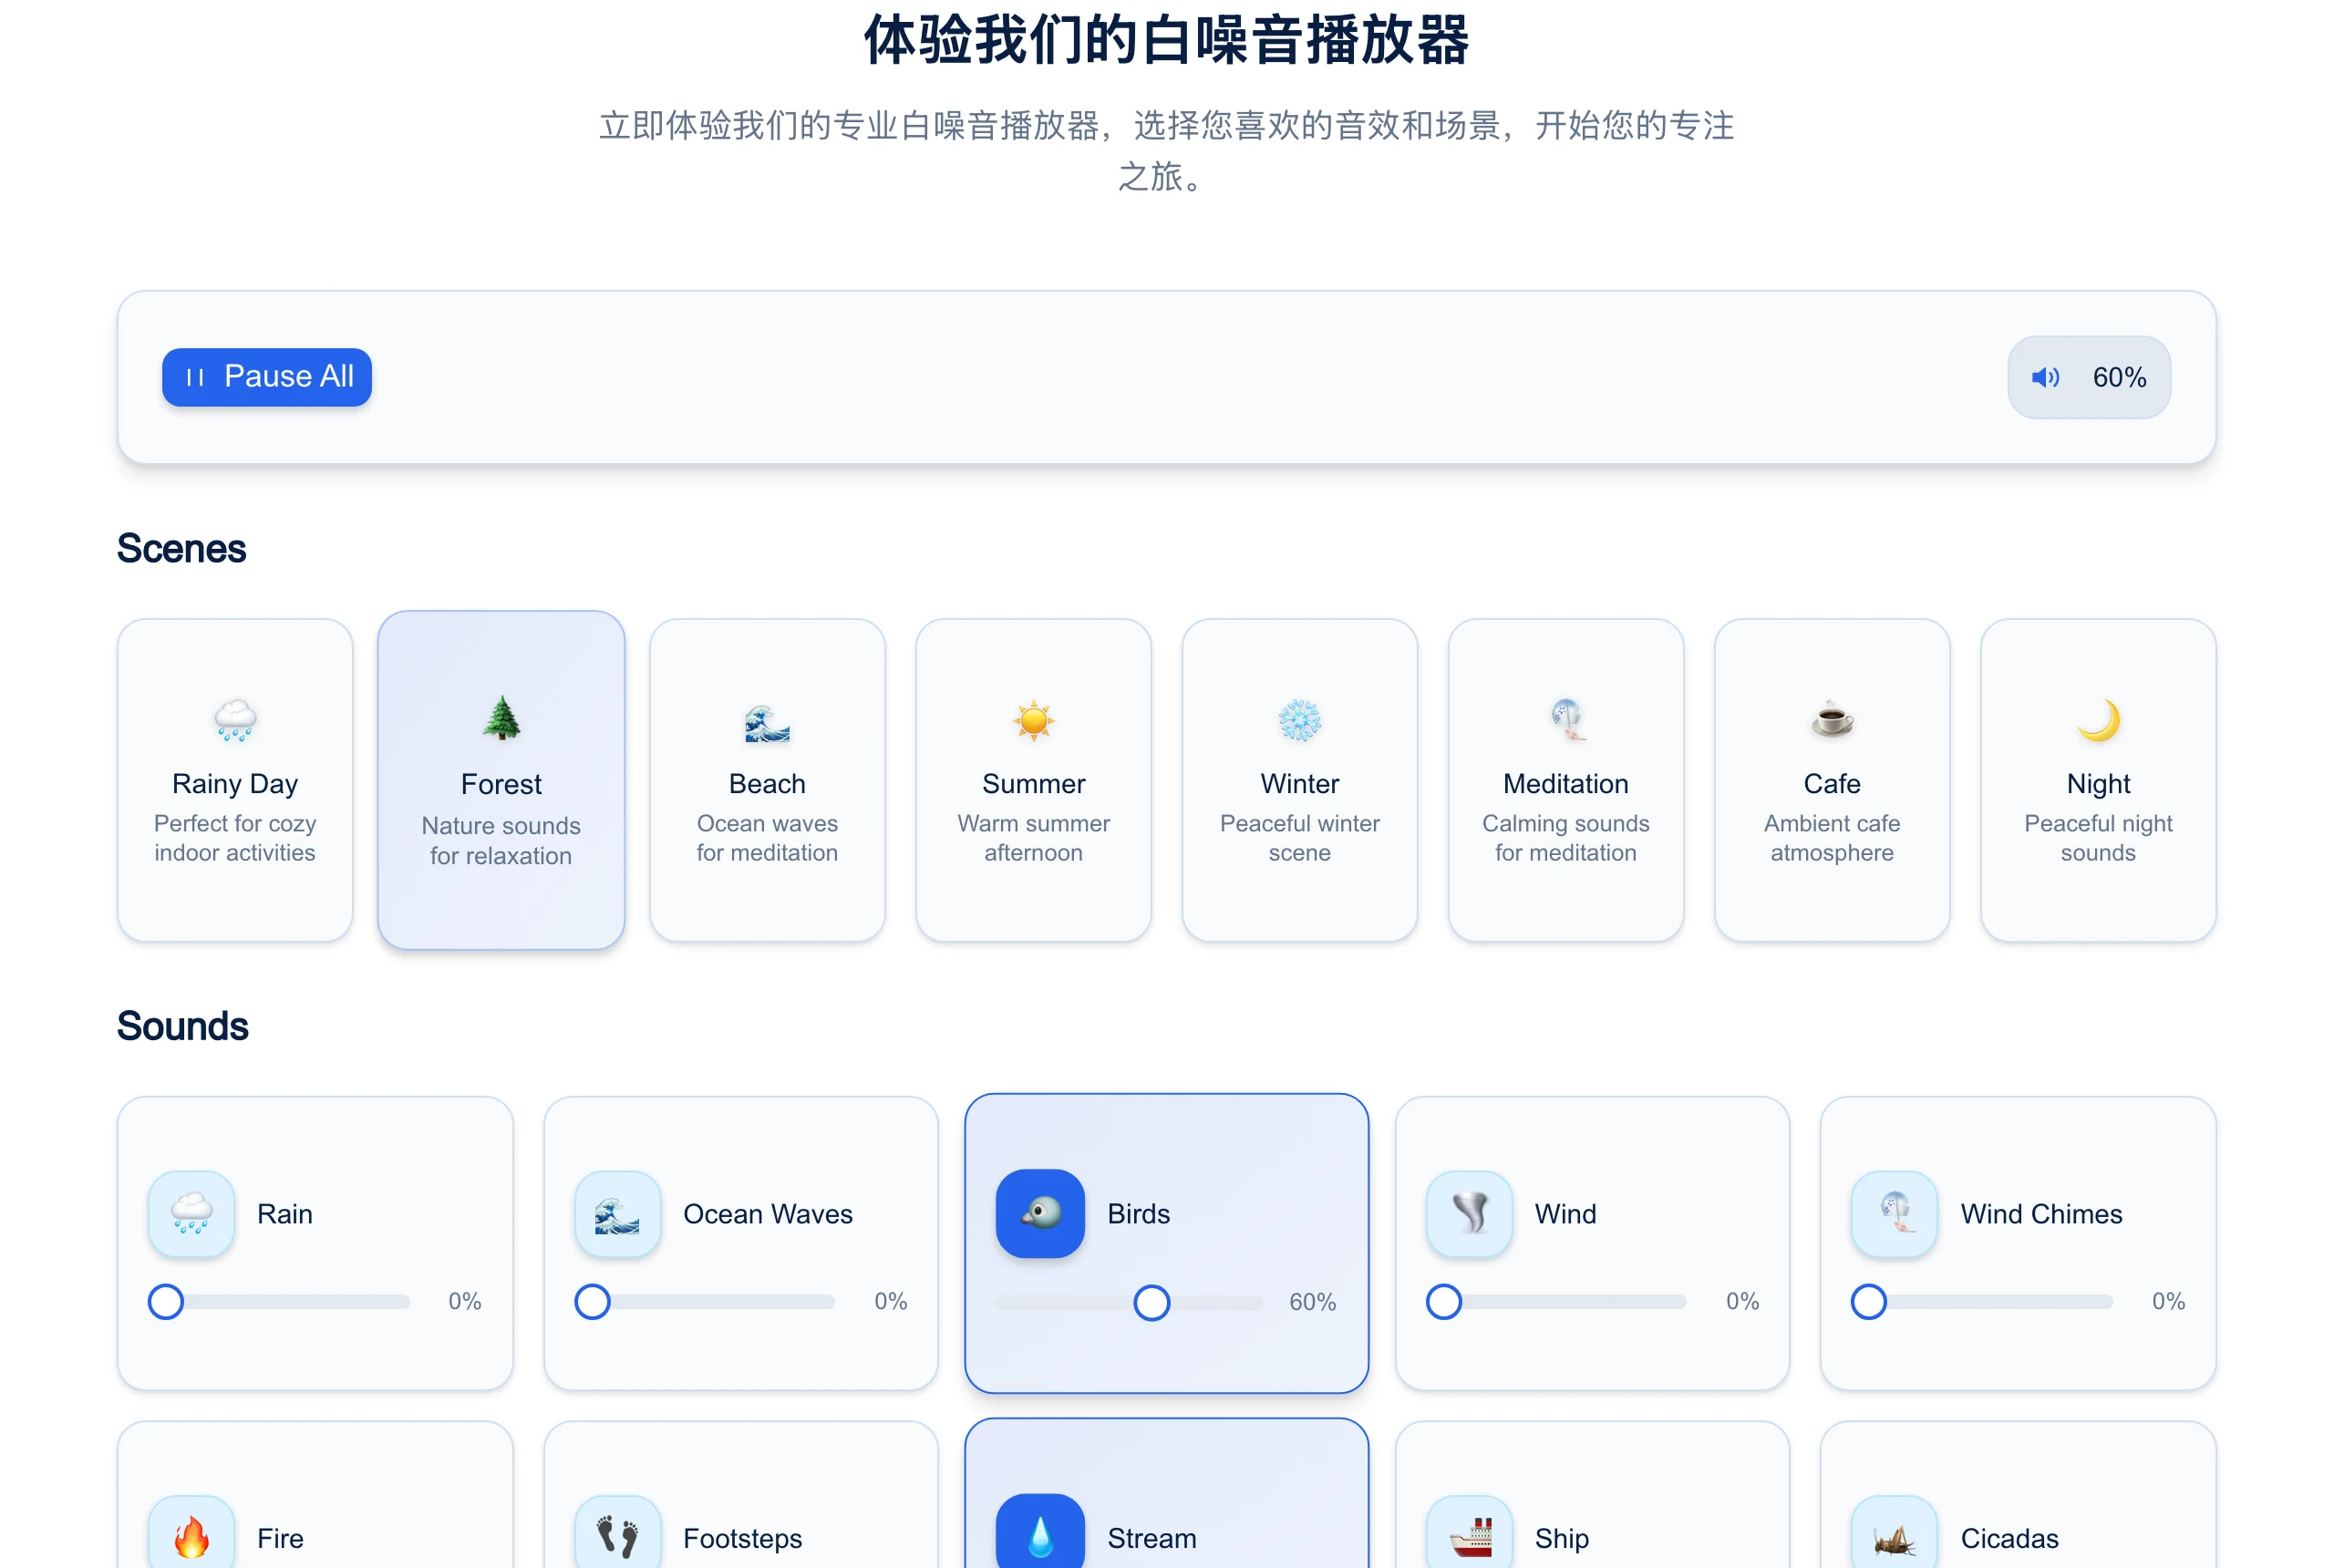
Task: Click the Rain 0% volume label
Action: tap(464, 1301)
